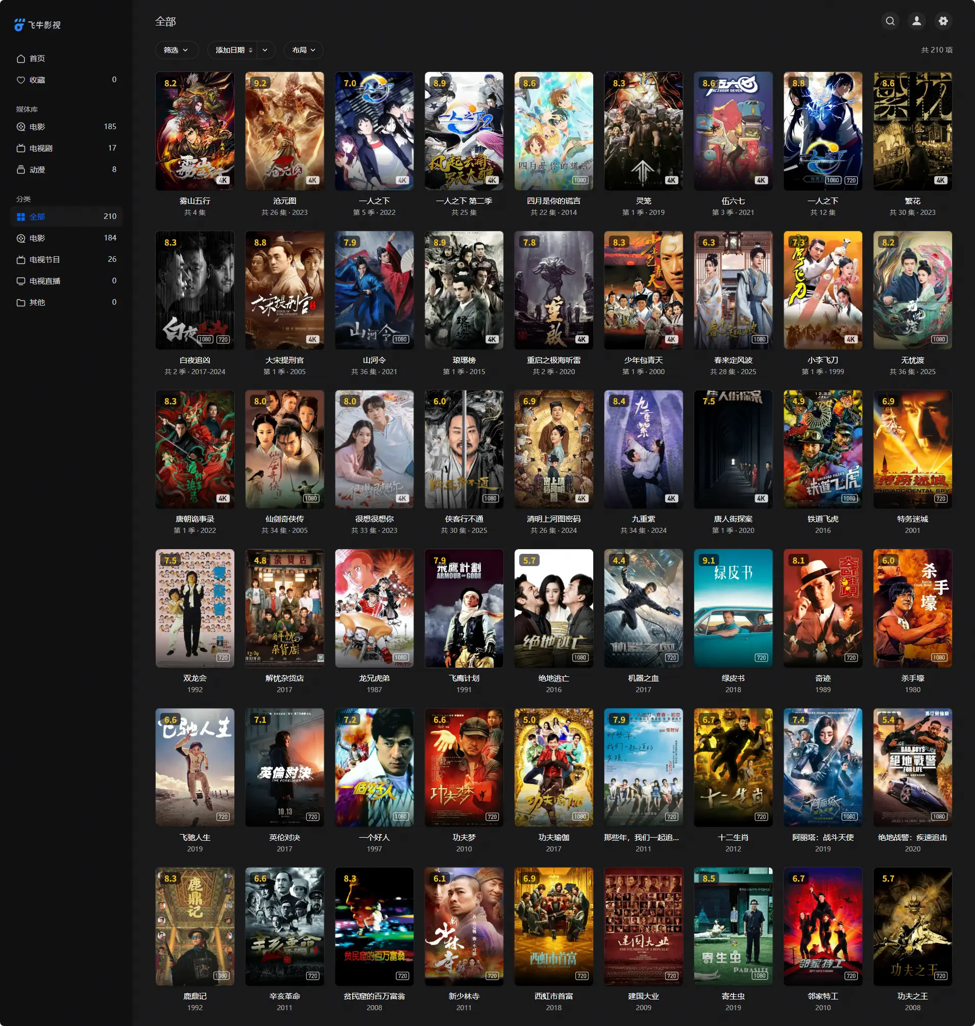975x1026 pixels.
Task: Click the title 杀手壕
Action: click(913, 678)
